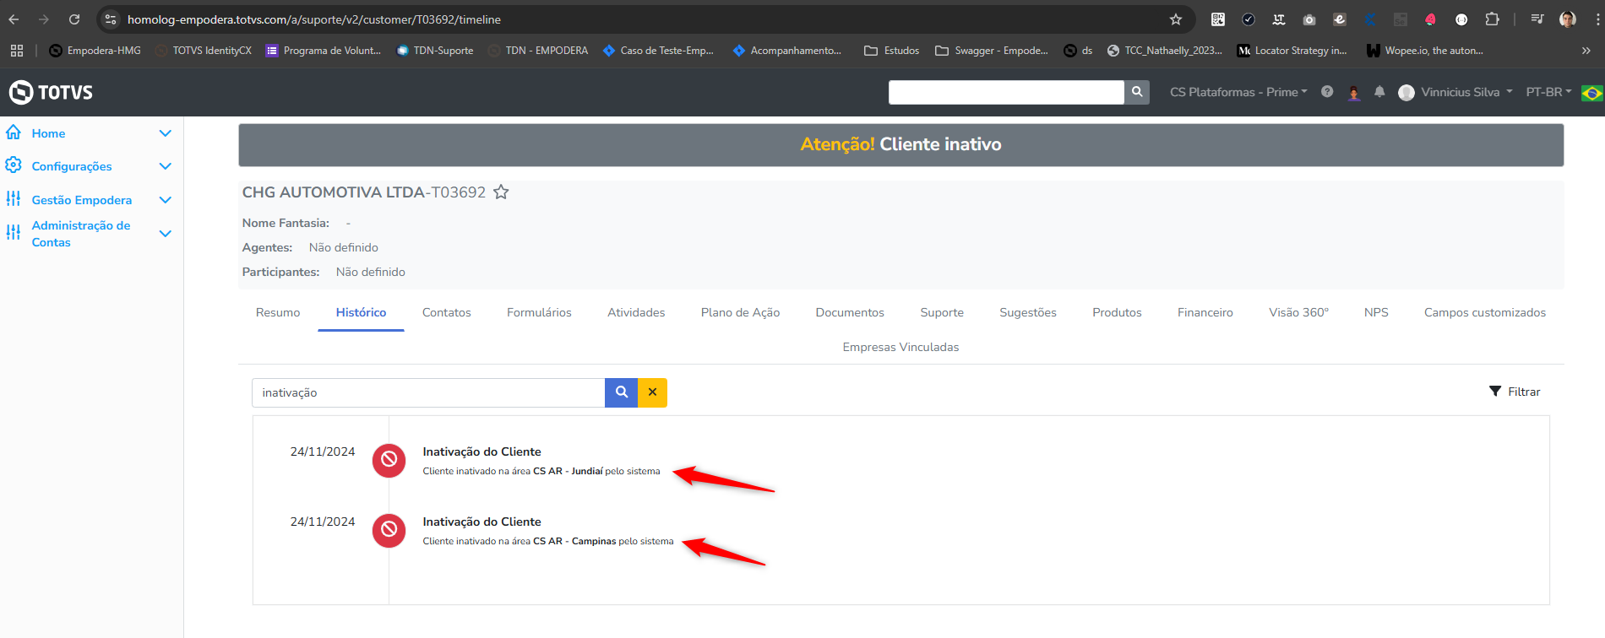
Task: Bookmark this page with the star icon
Action: point(1175,19)
